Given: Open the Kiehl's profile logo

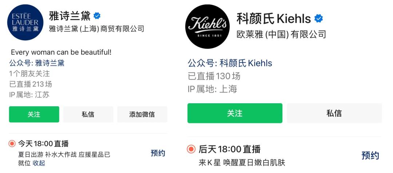Looking at the screenshot, I should click(x=207, y=27).
